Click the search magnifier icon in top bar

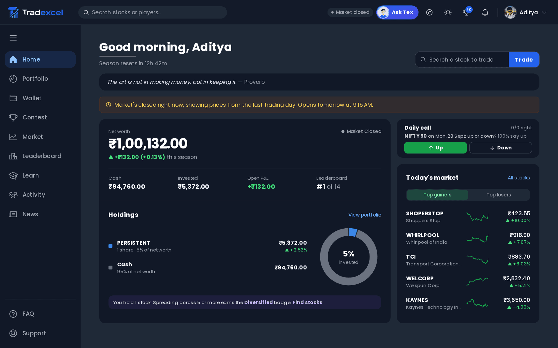pos(86,12)
